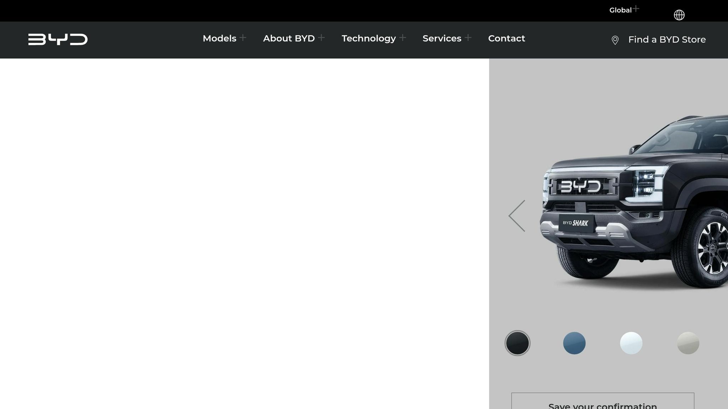Select the white vehicle color swatch
This screenshot has width=728, height=409.
(631, 343)
